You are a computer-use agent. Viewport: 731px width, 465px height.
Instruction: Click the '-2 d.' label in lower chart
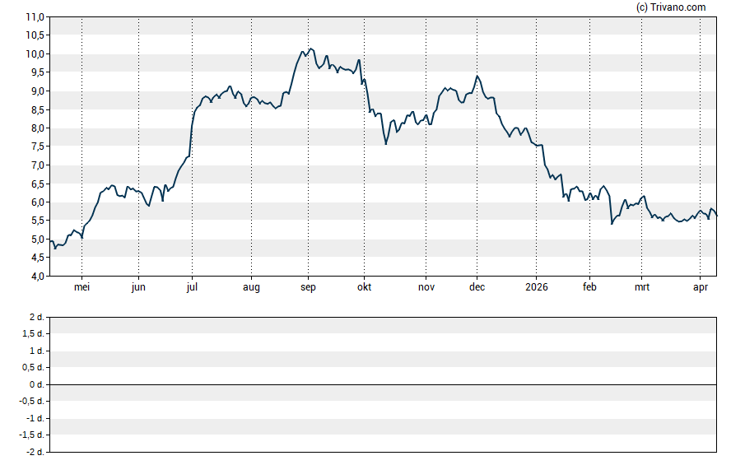click(34, 452)
